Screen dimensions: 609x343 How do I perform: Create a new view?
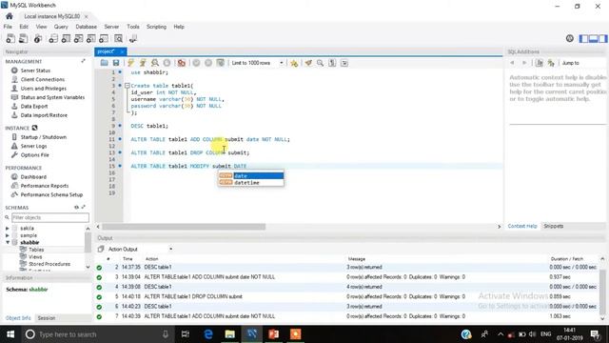(x=78, y=38)
